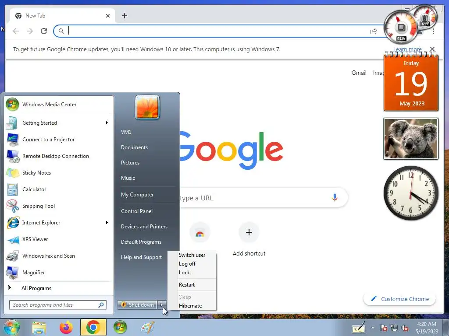Click the Shut down options arrow
Screen dimensions: 449x336
pyautogui.click(x=162, y=305)
